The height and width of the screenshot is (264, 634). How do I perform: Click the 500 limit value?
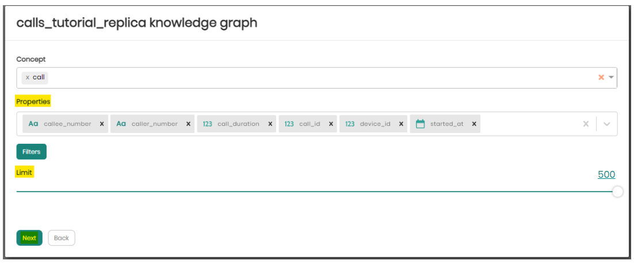pos(606,175)
